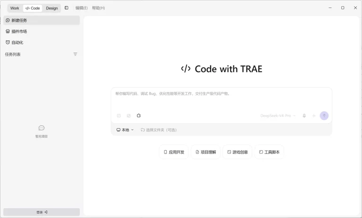Maximize the TRAE window
The image size is (362, 218).
pos(343,8)
